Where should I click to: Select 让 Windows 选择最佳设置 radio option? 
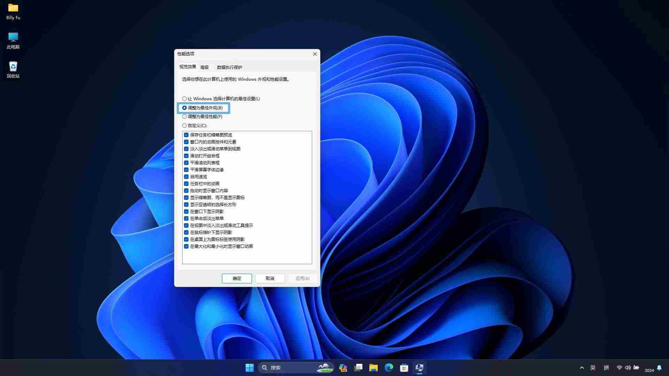[184, 99]
